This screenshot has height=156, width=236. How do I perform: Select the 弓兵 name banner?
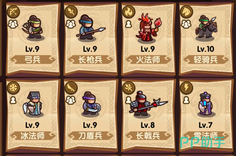click(x=33, y=59)
